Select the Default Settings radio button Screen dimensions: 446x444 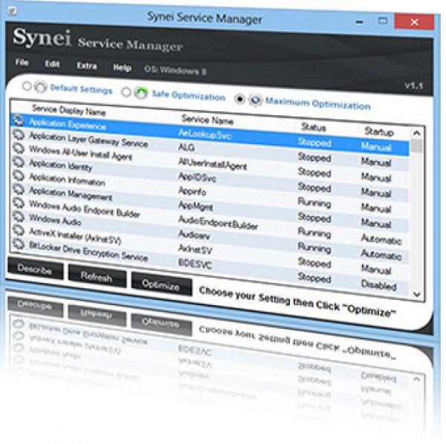point(27,86)
